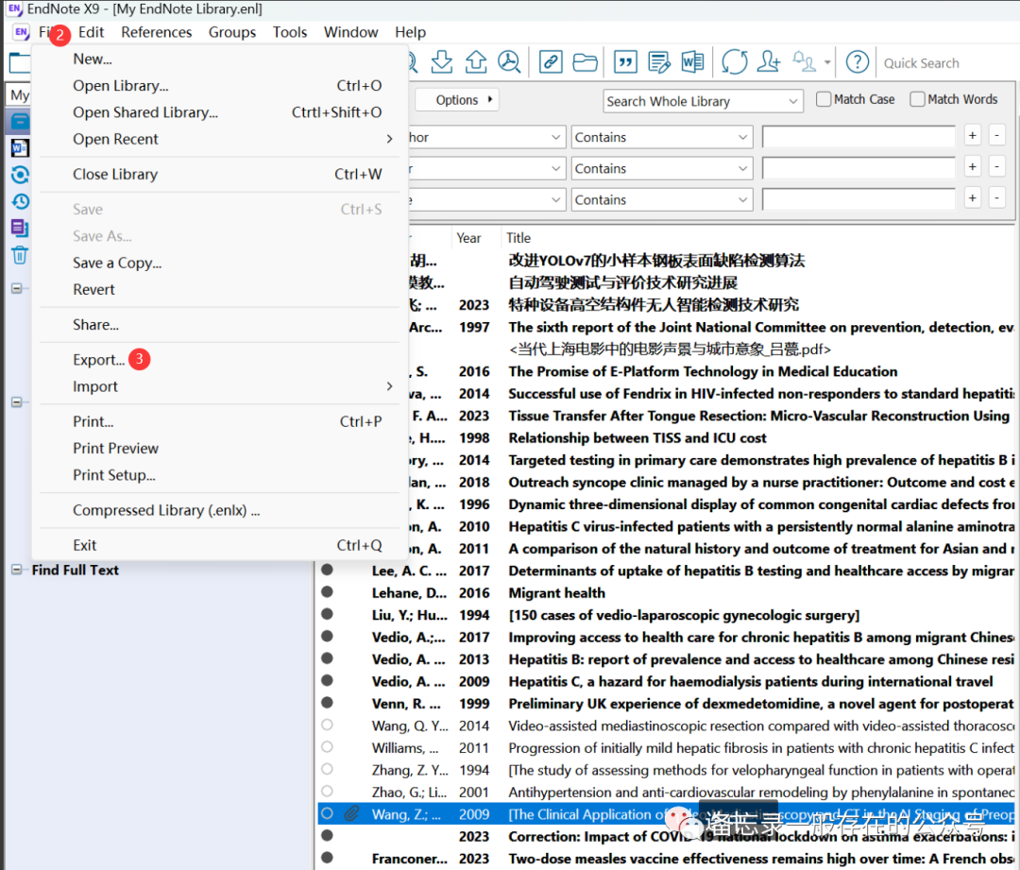Select the Recently Added clock sidebar icon
Viewport: 1020px width, 870px height.
coord(20,201)
